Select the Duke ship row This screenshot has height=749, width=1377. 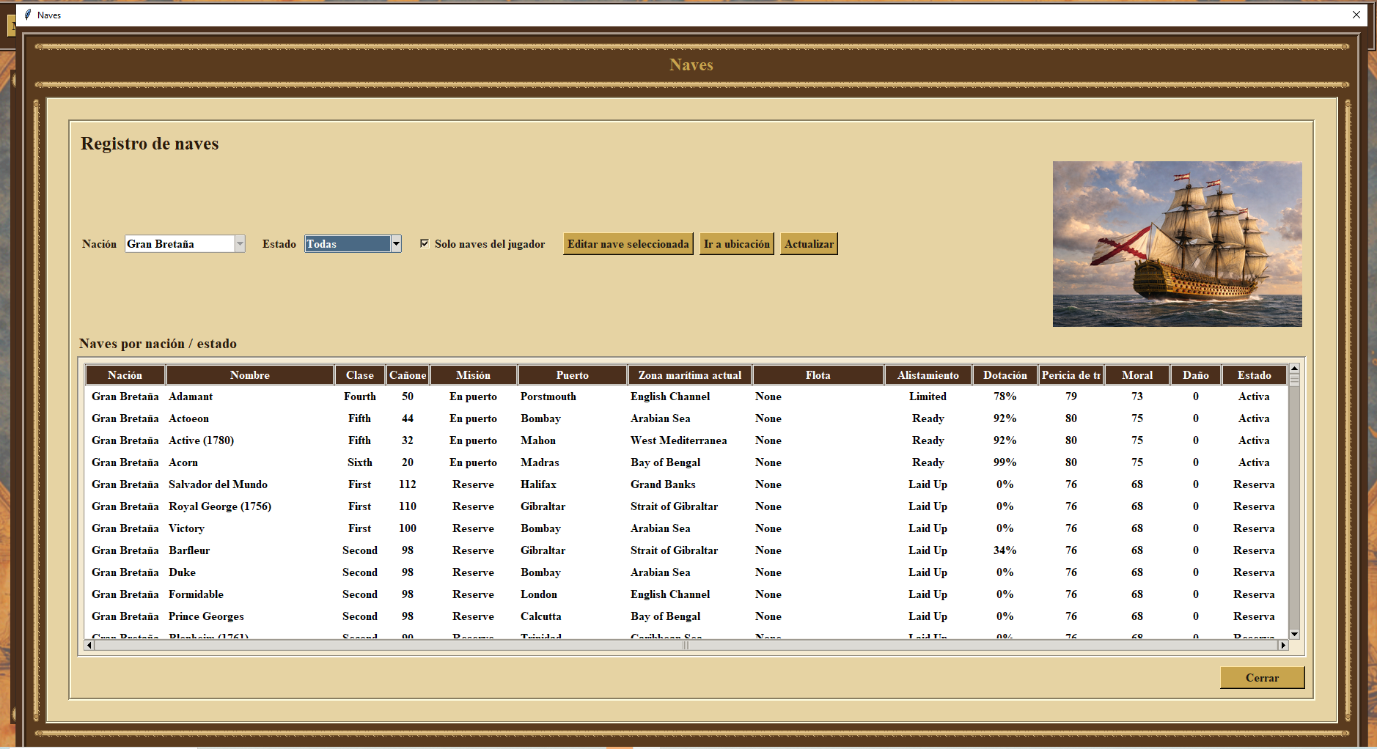[686, 572]
